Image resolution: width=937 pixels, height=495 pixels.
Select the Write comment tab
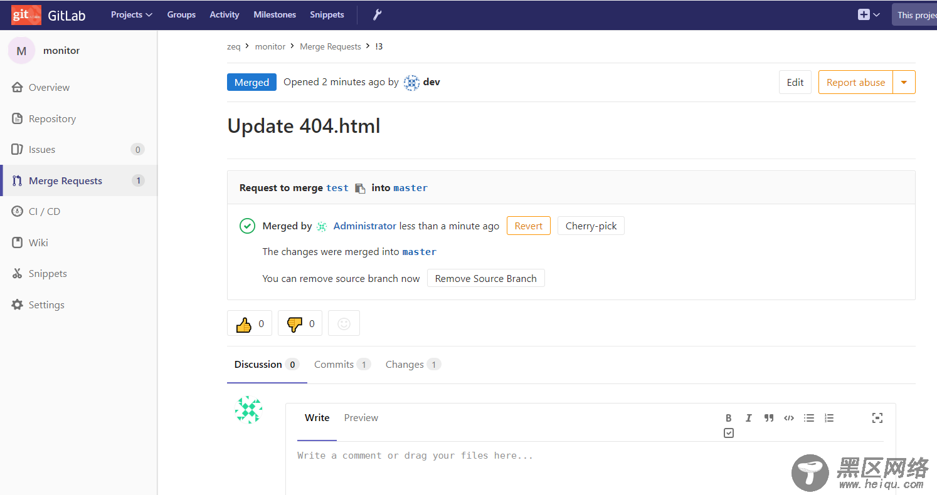pos(317,418)
